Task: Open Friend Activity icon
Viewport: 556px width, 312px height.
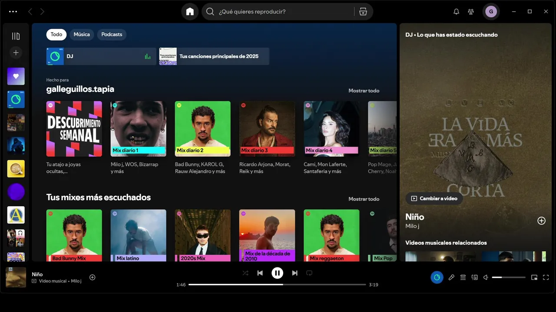Action: 471,12
